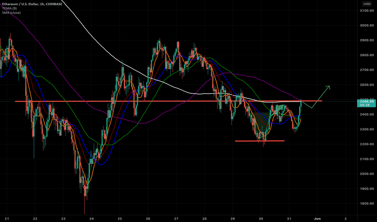Click the 2000.00 price axis label
The image size is (377, 222).
(367, 174)
